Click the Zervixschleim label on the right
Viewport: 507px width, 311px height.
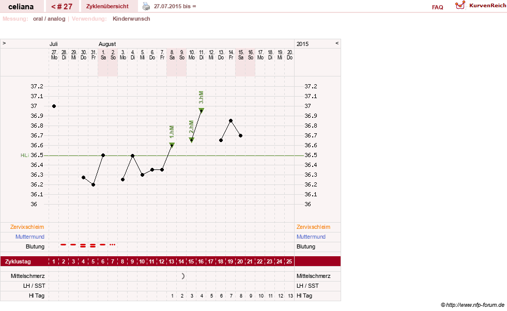click(x=313, y=227)
